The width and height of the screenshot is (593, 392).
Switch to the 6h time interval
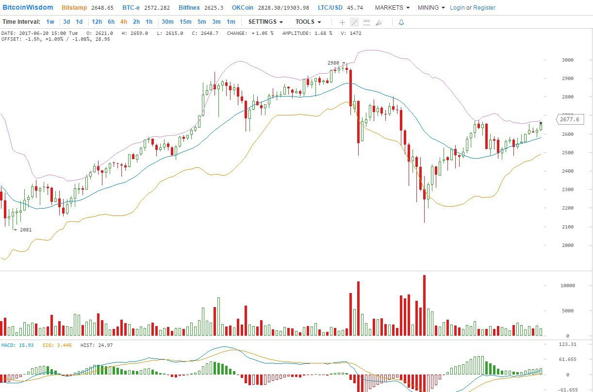tap(111, 22)
